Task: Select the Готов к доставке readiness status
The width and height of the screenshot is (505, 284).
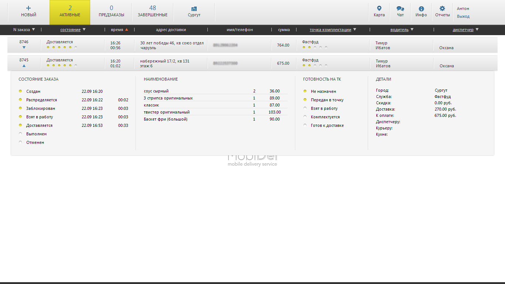Action: coord(305,125)
